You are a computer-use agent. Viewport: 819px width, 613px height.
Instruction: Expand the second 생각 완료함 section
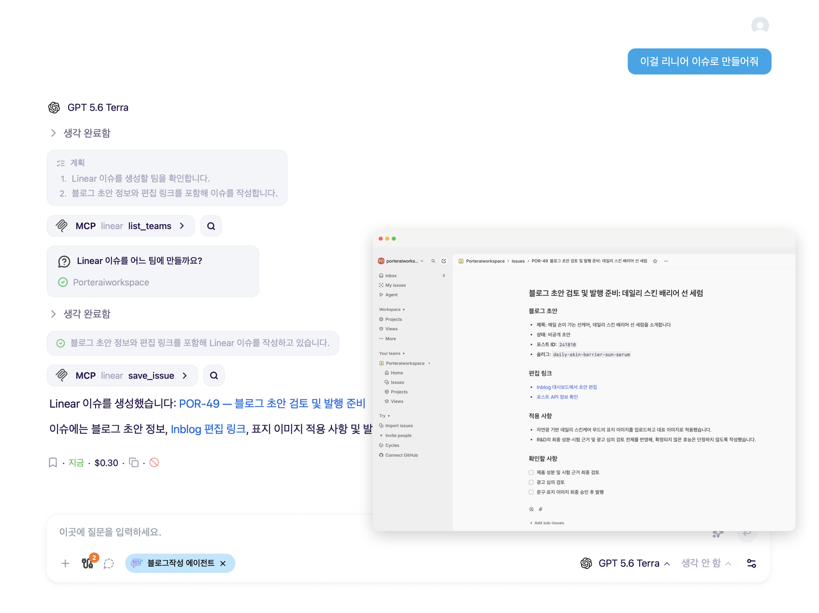80,314
